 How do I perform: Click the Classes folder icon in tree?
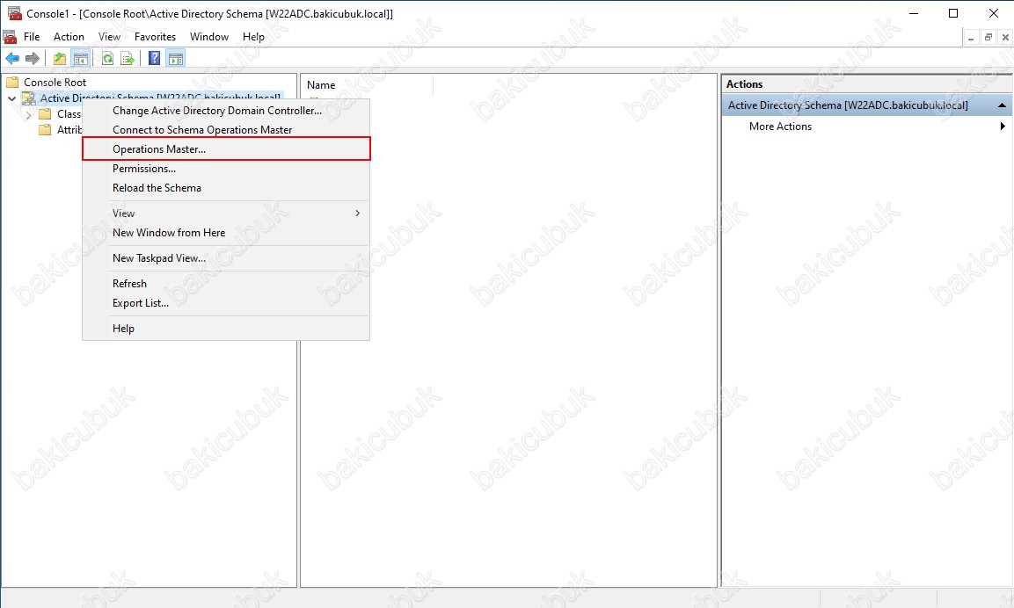click(45, 114)
